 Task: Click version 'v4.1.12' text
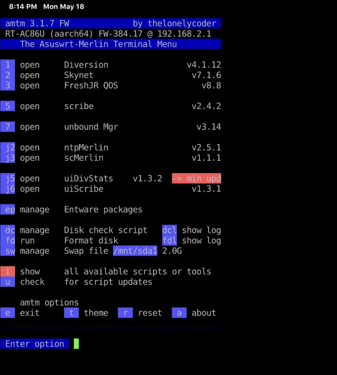(x=204, y=65)
